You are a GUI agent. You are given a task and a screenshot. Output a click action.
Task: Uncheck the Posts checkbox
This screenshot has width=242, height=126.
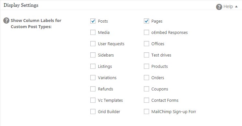point(93,21)
